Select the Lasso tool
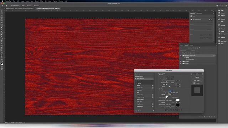The height and width of the screenshot is (128, 228). [x=2, y=16]
